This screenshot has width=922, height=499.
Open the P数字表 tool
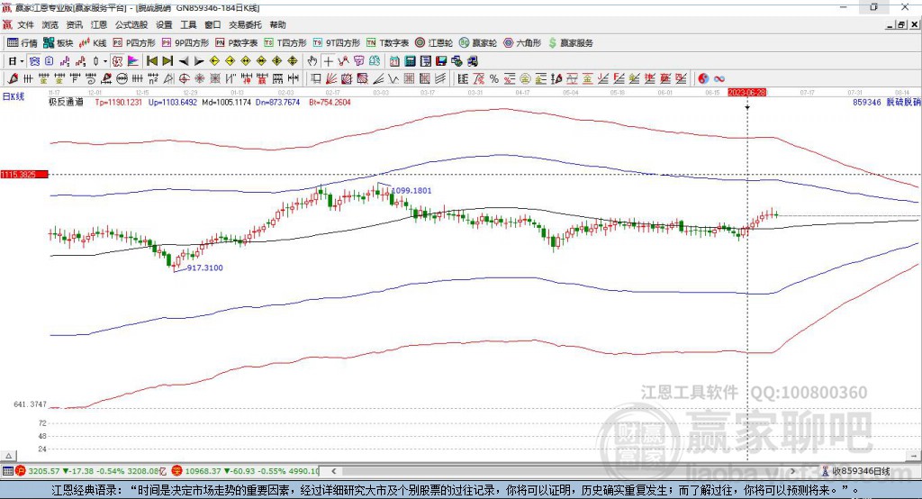coord(237,43)
